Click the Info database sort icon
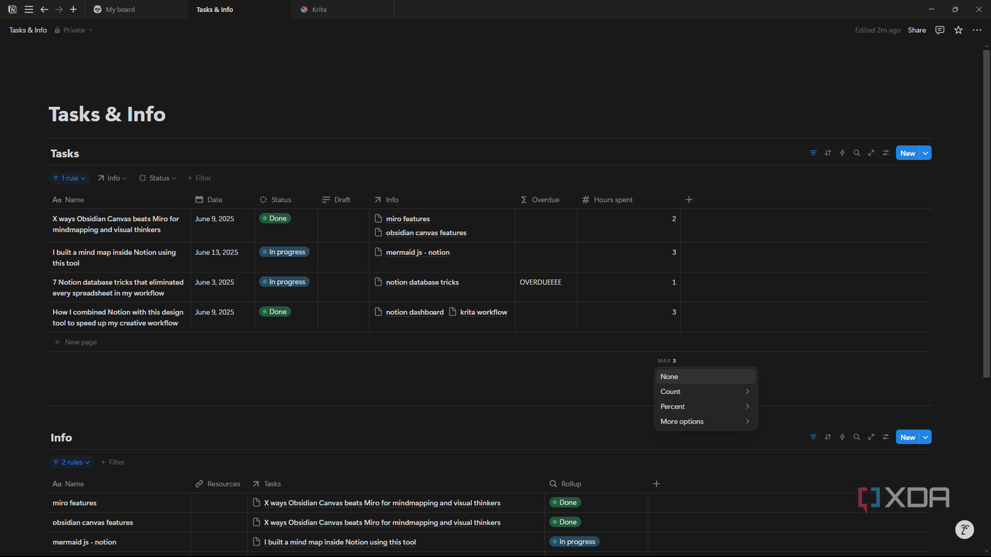991x557 pixels. pos(828,437)
